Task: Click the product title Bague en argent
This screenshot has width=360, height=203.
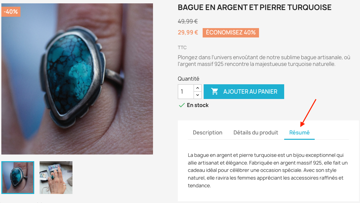Action: [x=255, y=8]
